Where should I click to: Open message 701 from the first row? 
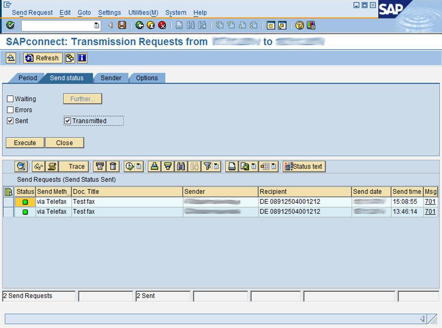point(430,201)
